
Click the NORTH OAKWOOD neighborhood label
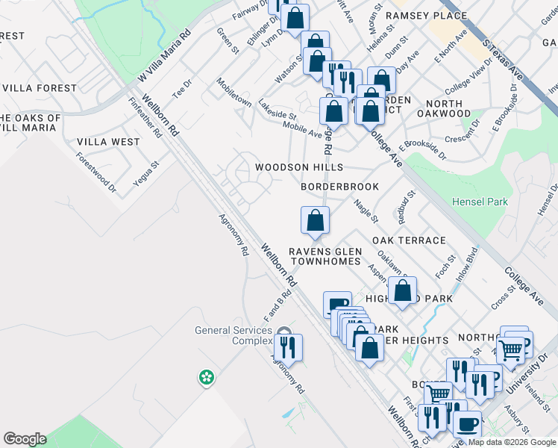point(444,108)
